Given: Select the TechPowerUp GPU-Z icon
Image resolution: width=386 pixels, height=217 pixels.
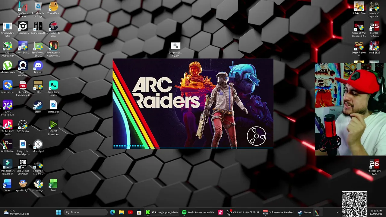Looking at the screenshot, I should (38, 49).
